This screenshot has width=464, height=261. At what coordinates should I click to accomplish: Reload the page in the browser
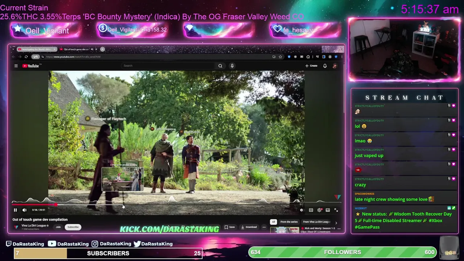coord(26,57)
